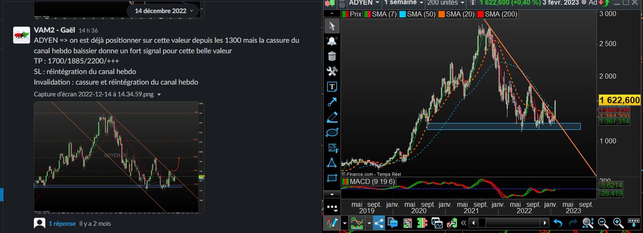Image resolution: width=643 pixels, height=233 pixels.
Task: Toggle the SMA (7) indicator legend
Action: click(382, 14)
